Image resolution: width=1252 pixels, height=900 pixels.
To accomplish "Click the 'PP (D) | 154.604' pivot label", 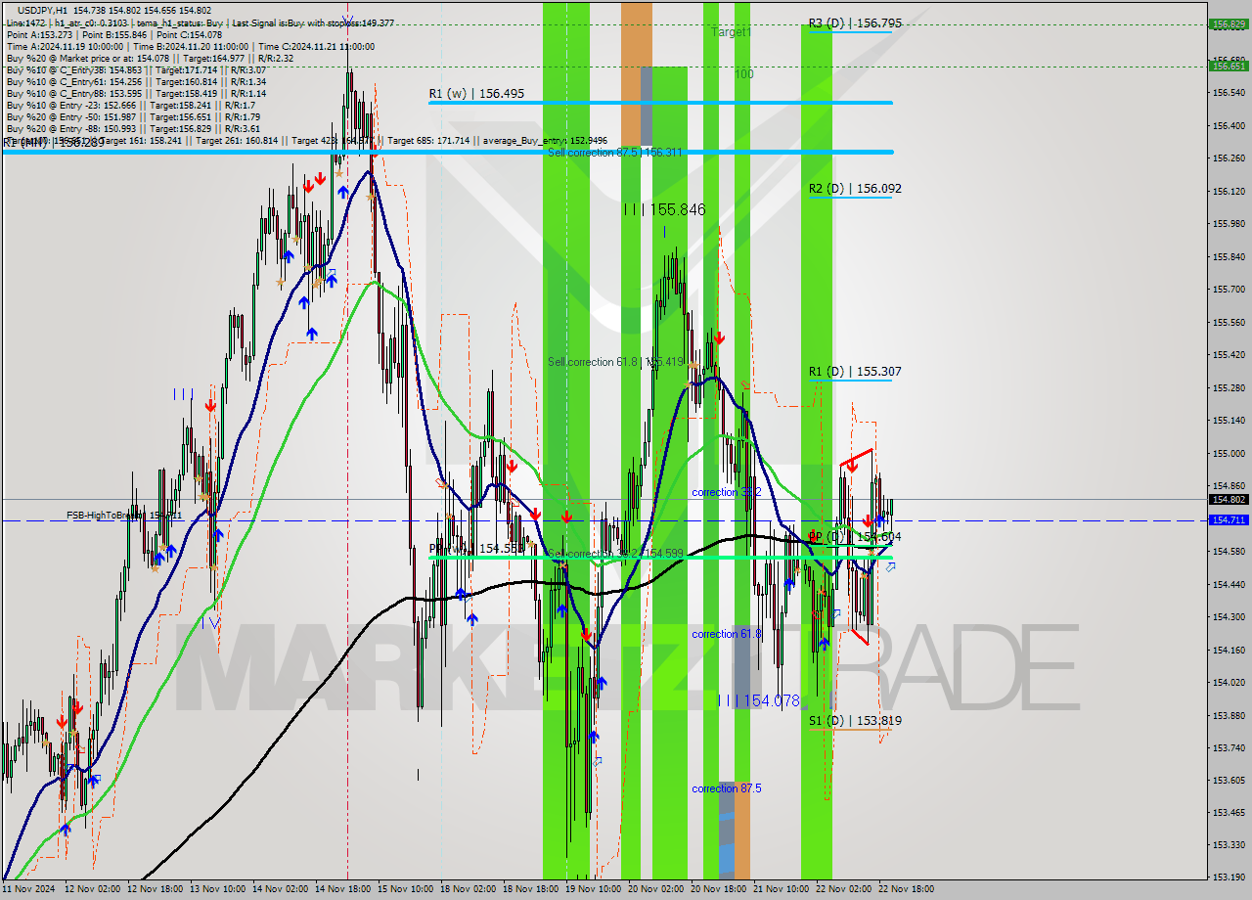I will pos(855,537).
